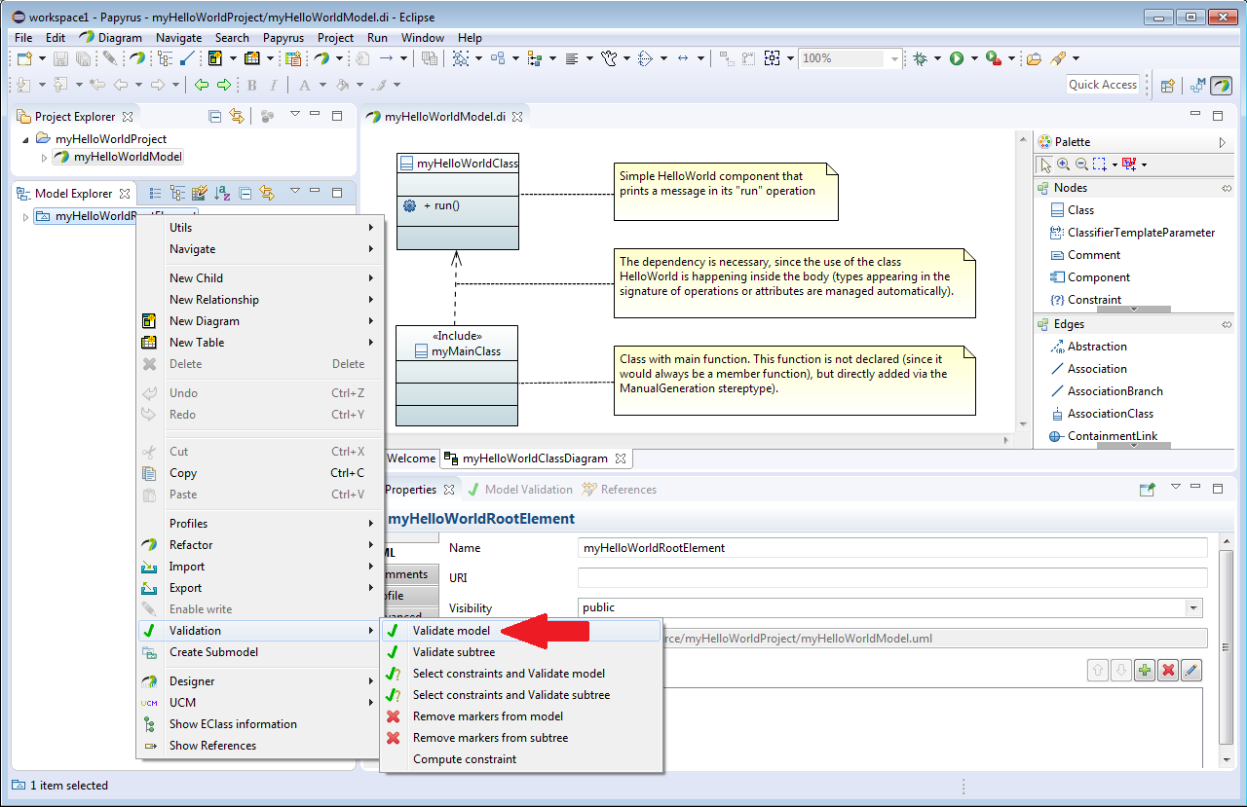The height and width of the screenshot is (807, 1247).
Task: Click the red X remove button in Properties
Action: coord(1167,670)
